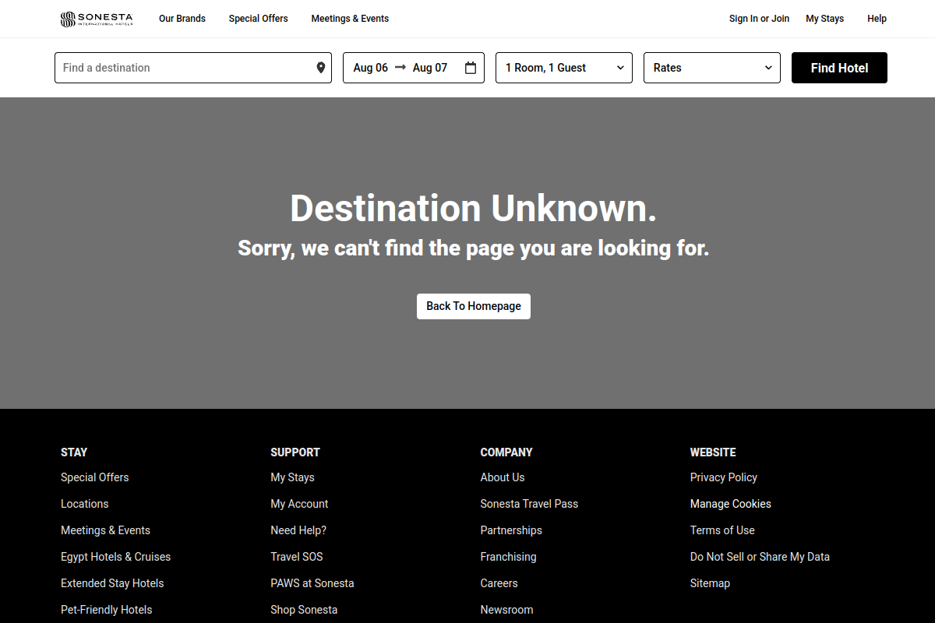935x623 pixels.
Task: Open the Travel SOS link
Action: pos(297,557)
